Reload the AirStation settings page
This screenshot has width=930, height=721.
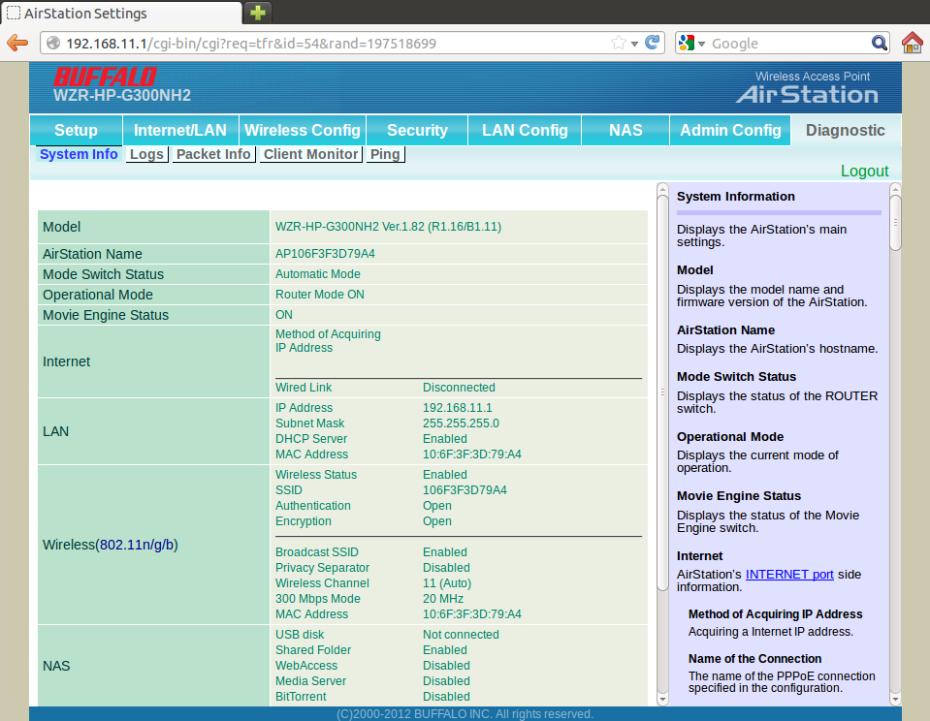pos(653,43)
